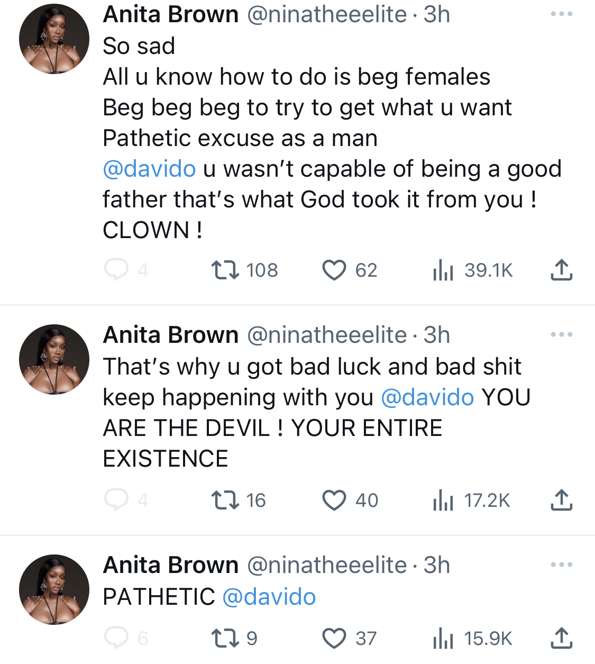Share the second tweet via share icon
Viewport: 595px width, 664px height.
(x=561, y=499)
